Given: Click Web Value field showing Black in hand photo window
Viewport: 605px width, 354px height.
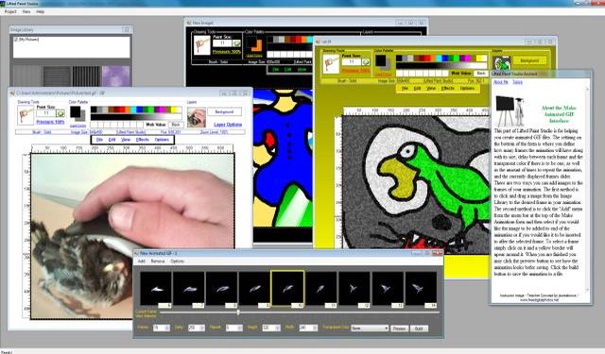Looking at the screenshot, I should pyautogui.click(x=176, y=125).
